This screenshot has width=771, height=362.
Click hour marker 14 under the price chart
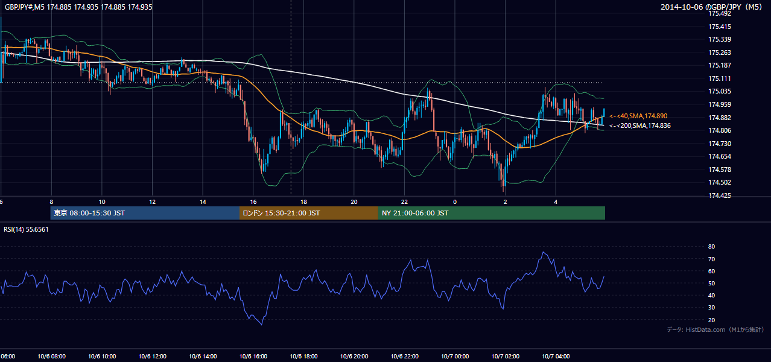(203, 202)
